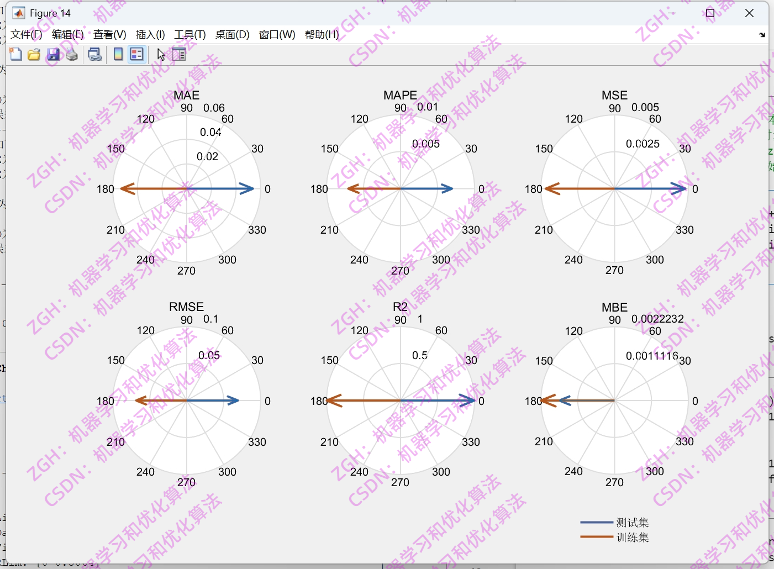
Task: Open the 查看(V) menu
Action: point(110,35)
